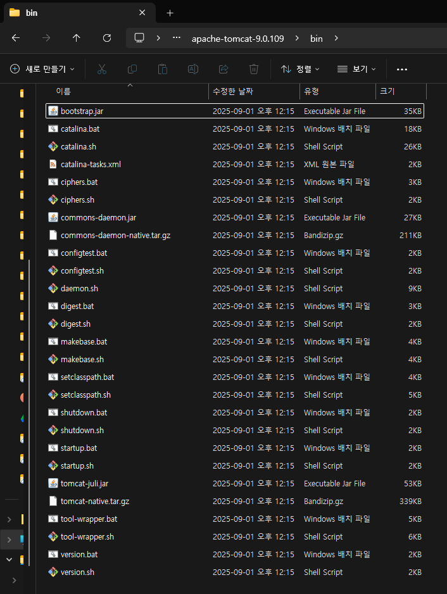The image size is (447, 594).
Task: Select the file setclasspath.sh
Action: coord(235,395)
